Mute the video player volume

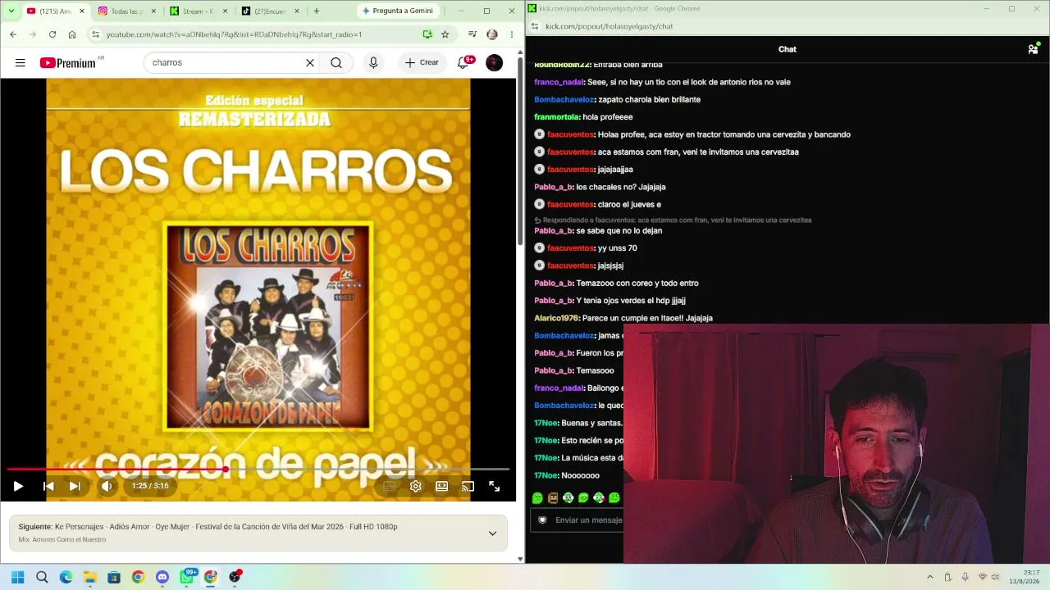coord(107,486)
